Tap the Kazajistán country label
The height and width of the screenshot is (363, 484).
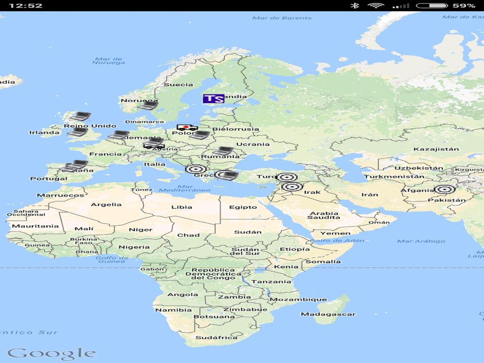tap(436, 149)
